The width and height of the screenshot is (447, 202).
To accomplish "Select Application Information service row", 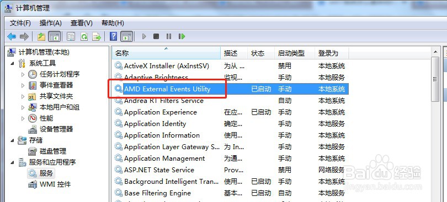I will point(231,135).
